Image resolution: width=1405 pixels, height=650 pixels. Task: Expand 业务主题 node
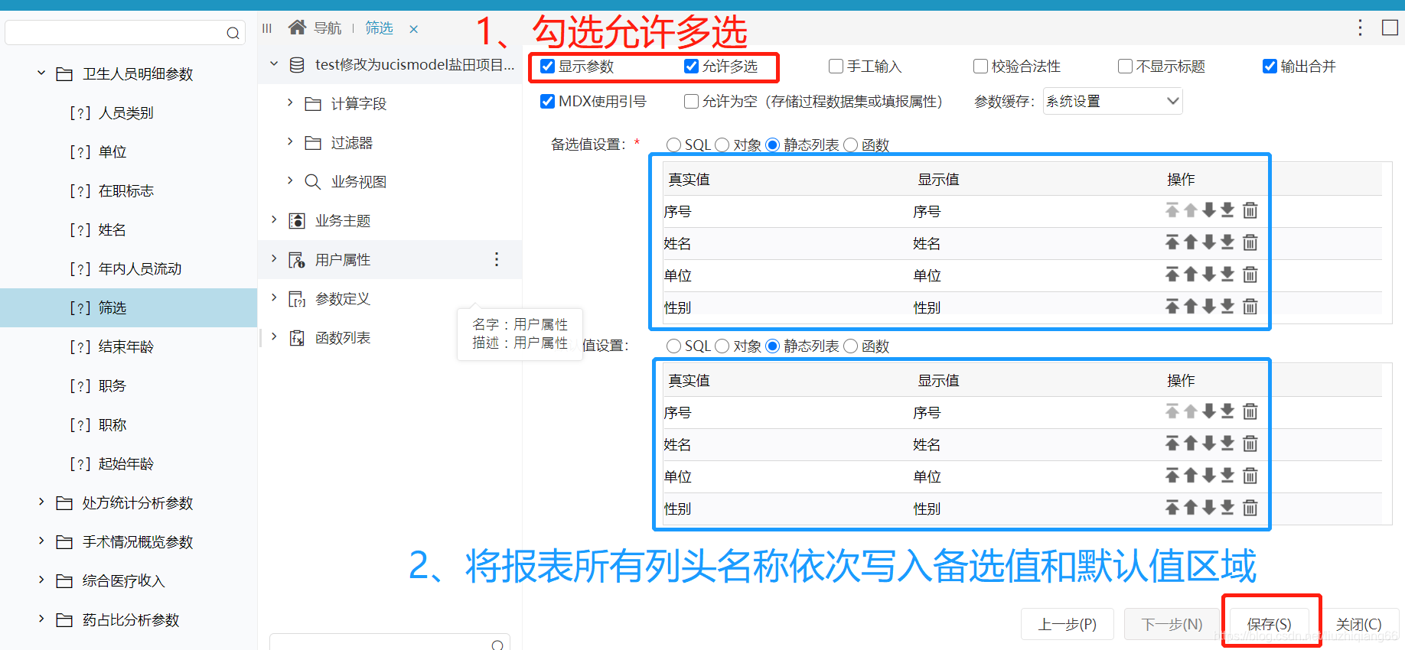coord(274,219)
